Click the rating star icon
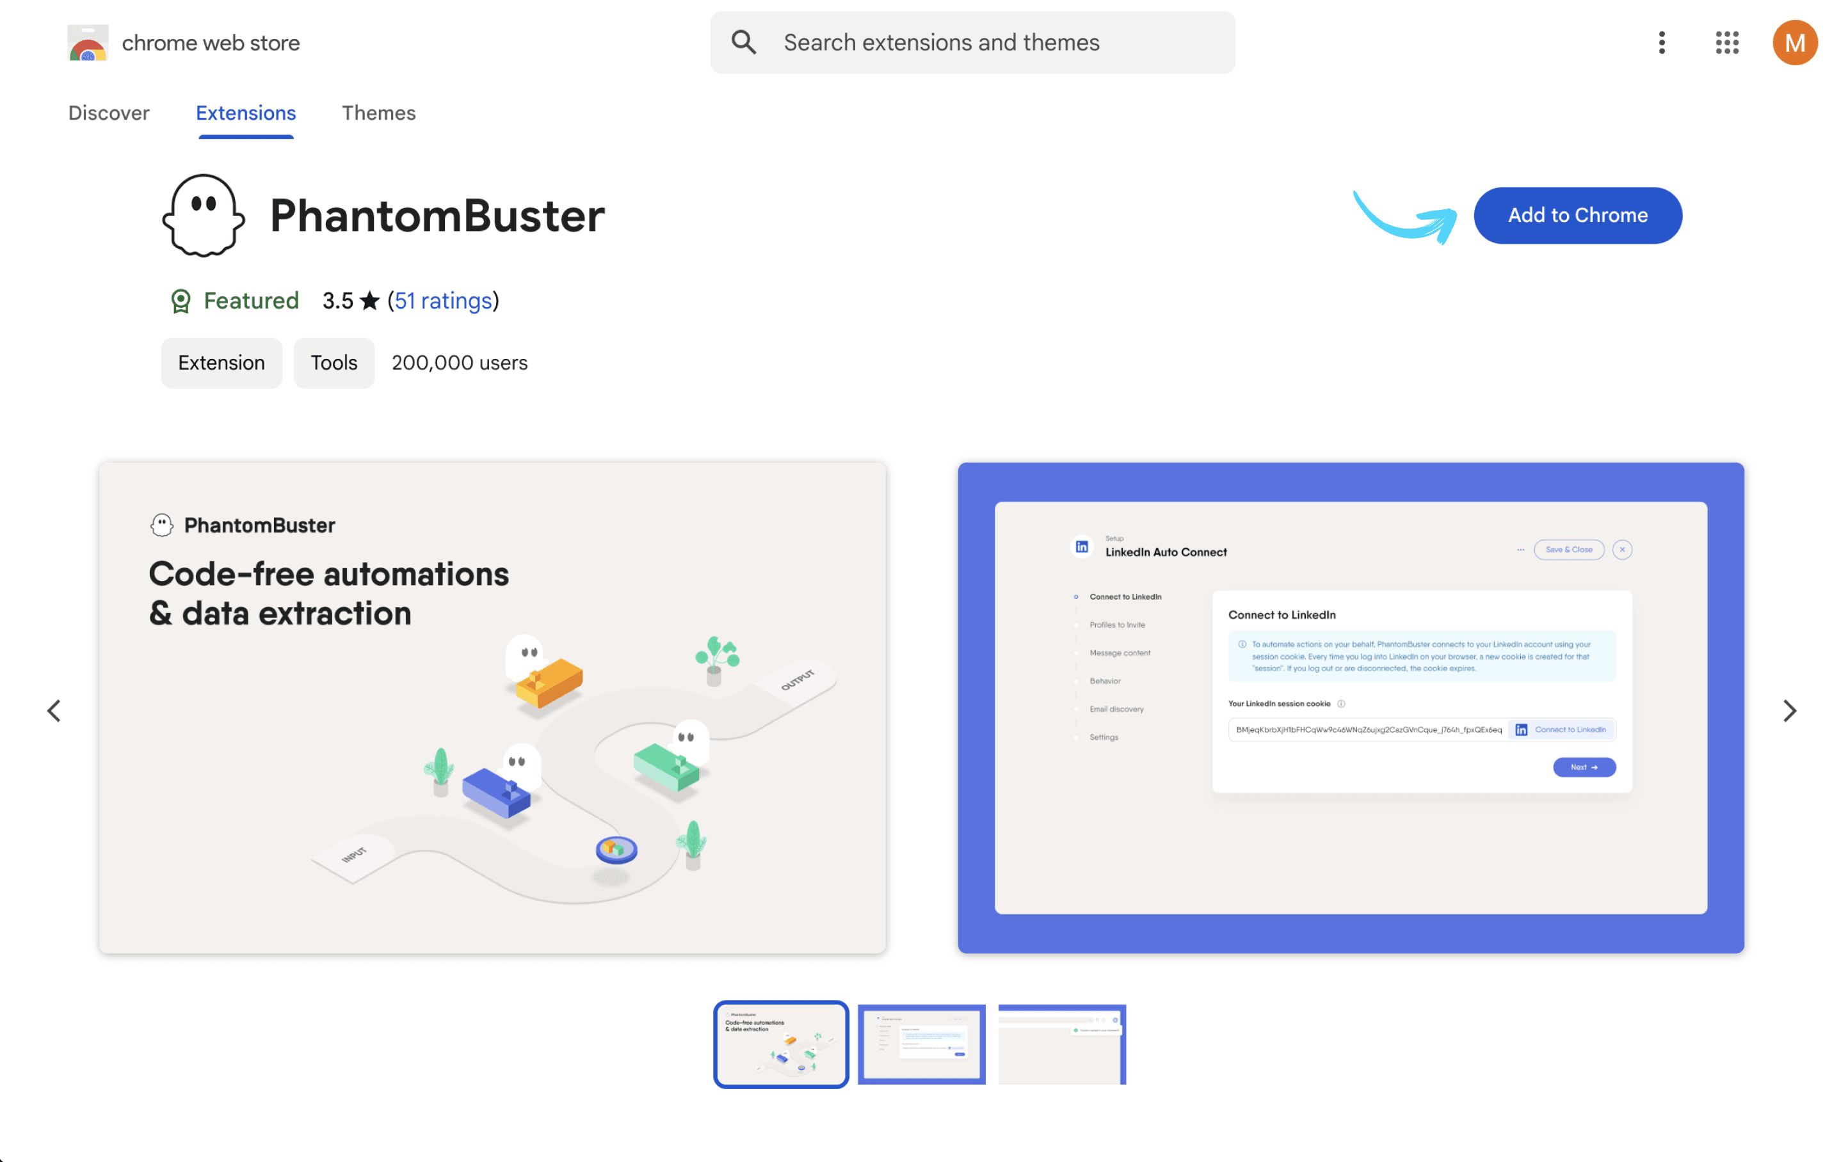 (369, 301)
